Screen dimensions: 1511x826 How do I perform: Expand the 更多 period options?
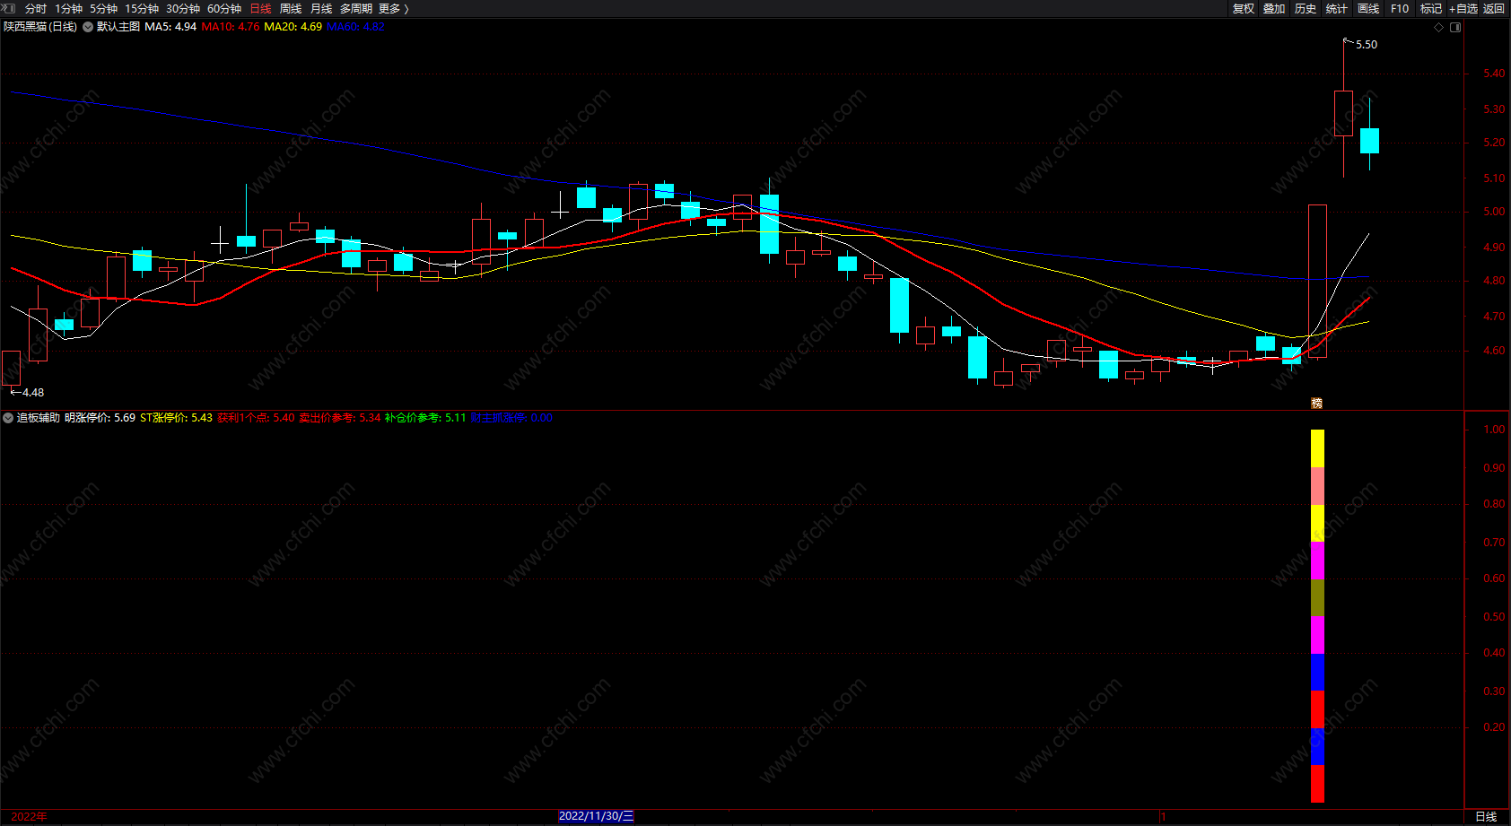[393, 8]
